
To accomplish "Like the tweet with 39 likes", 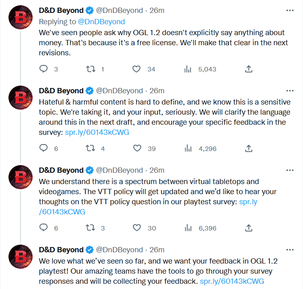I will [137, 149].
